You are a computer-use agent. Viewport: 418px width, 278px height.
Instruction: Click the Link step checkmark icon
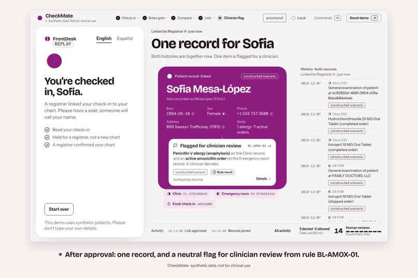[x=201, y=18]
